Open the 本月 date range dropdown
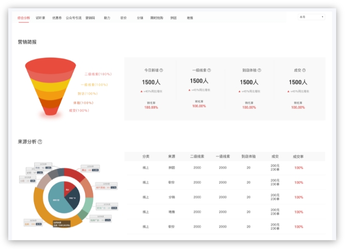The height and width of the screenshot is (249, 347). point(311,17)
